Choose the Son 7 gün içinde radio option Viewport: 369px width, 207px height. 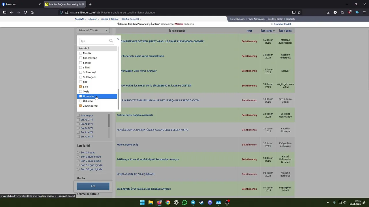tap(78, 161)
